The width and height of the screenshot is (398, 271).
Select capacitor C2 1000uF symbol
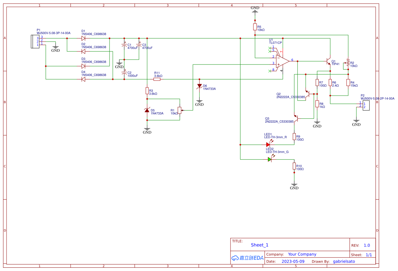coord(124,74)
